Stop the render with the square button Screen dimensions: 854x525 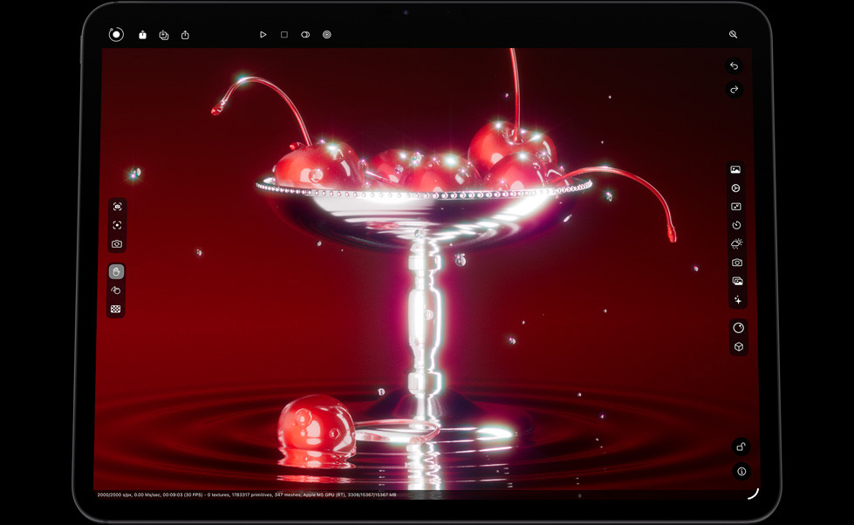click(284, 35)
